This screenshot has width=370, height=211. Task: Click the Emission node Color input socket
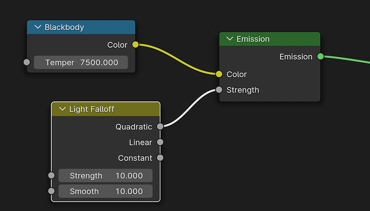[x=219, y=74]
